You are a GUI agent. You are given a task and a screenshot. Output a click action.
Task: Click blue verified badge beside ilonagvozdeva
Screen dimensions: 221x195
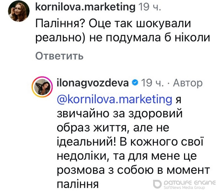pos(135,83)
